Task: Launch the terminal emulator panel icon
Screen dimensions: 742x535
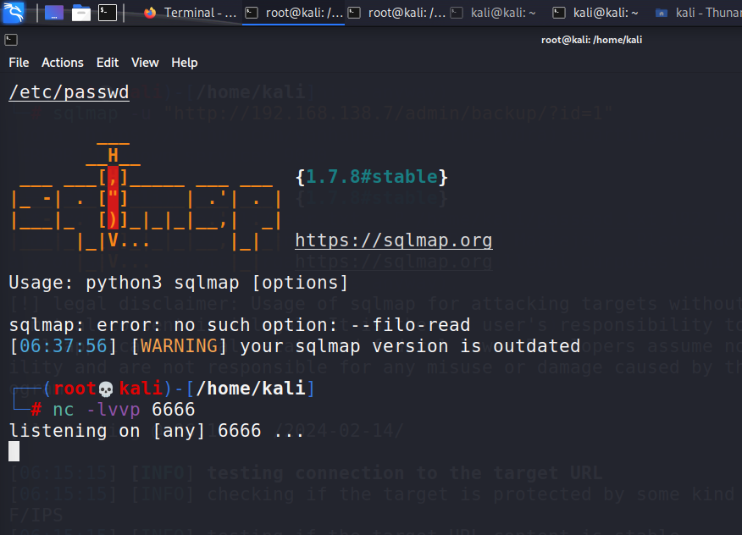Action: 108,13
